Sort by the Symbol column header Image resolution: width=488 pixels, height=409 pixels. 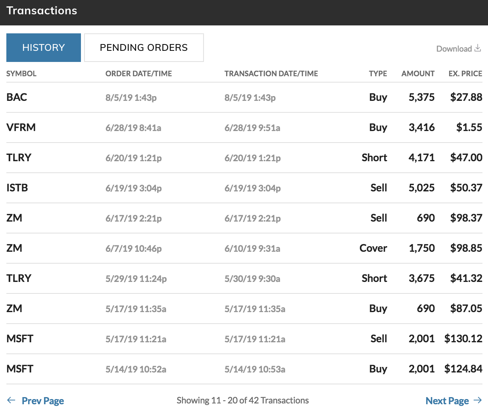tap(21, 73)
